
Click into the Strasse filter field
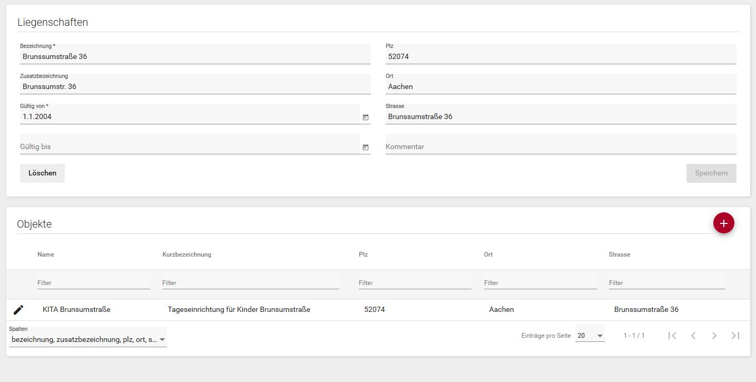coord(666,283)
